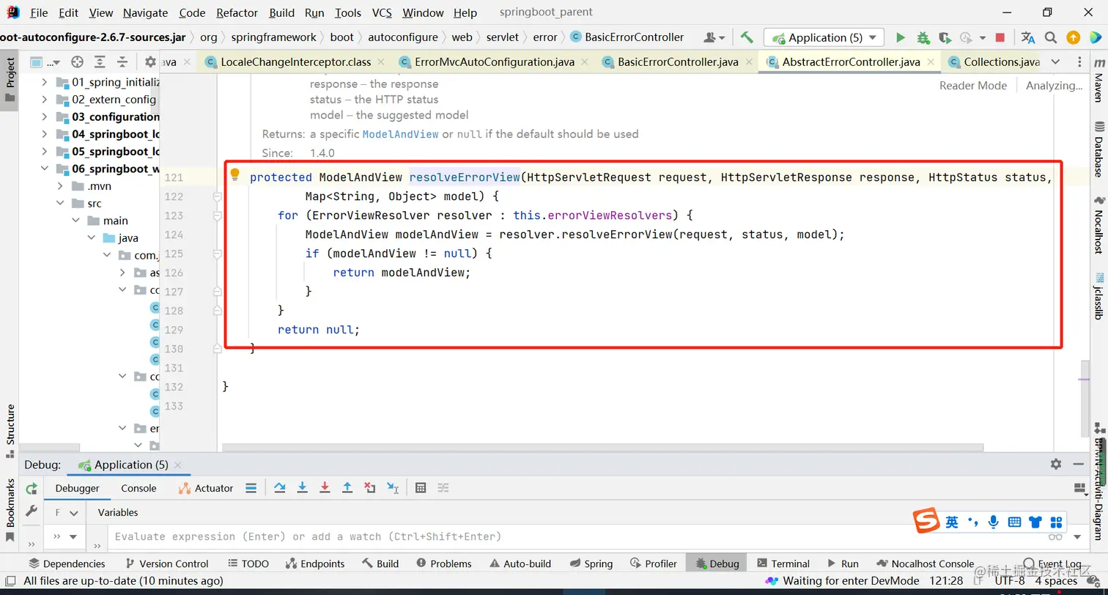Expand the .mvn folder in Project tree

(61, 186)
